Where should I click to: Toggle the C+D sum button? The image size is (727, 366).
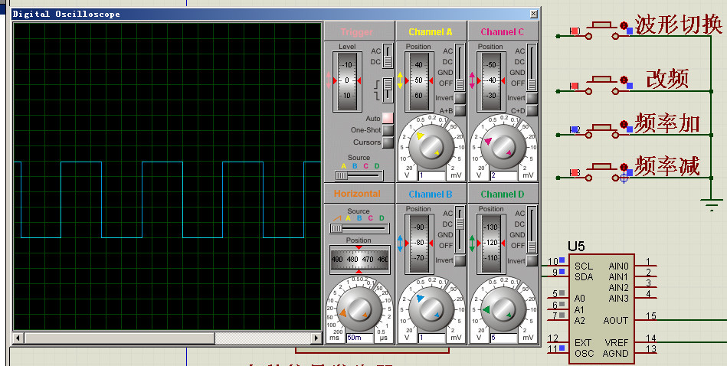[x=532, y=110]
